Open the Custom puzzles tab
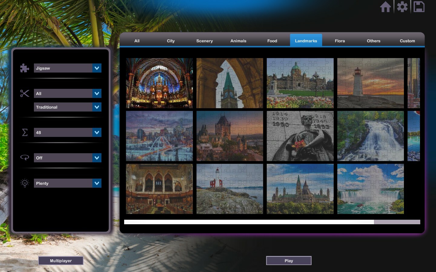 click(x=407, y=40)
